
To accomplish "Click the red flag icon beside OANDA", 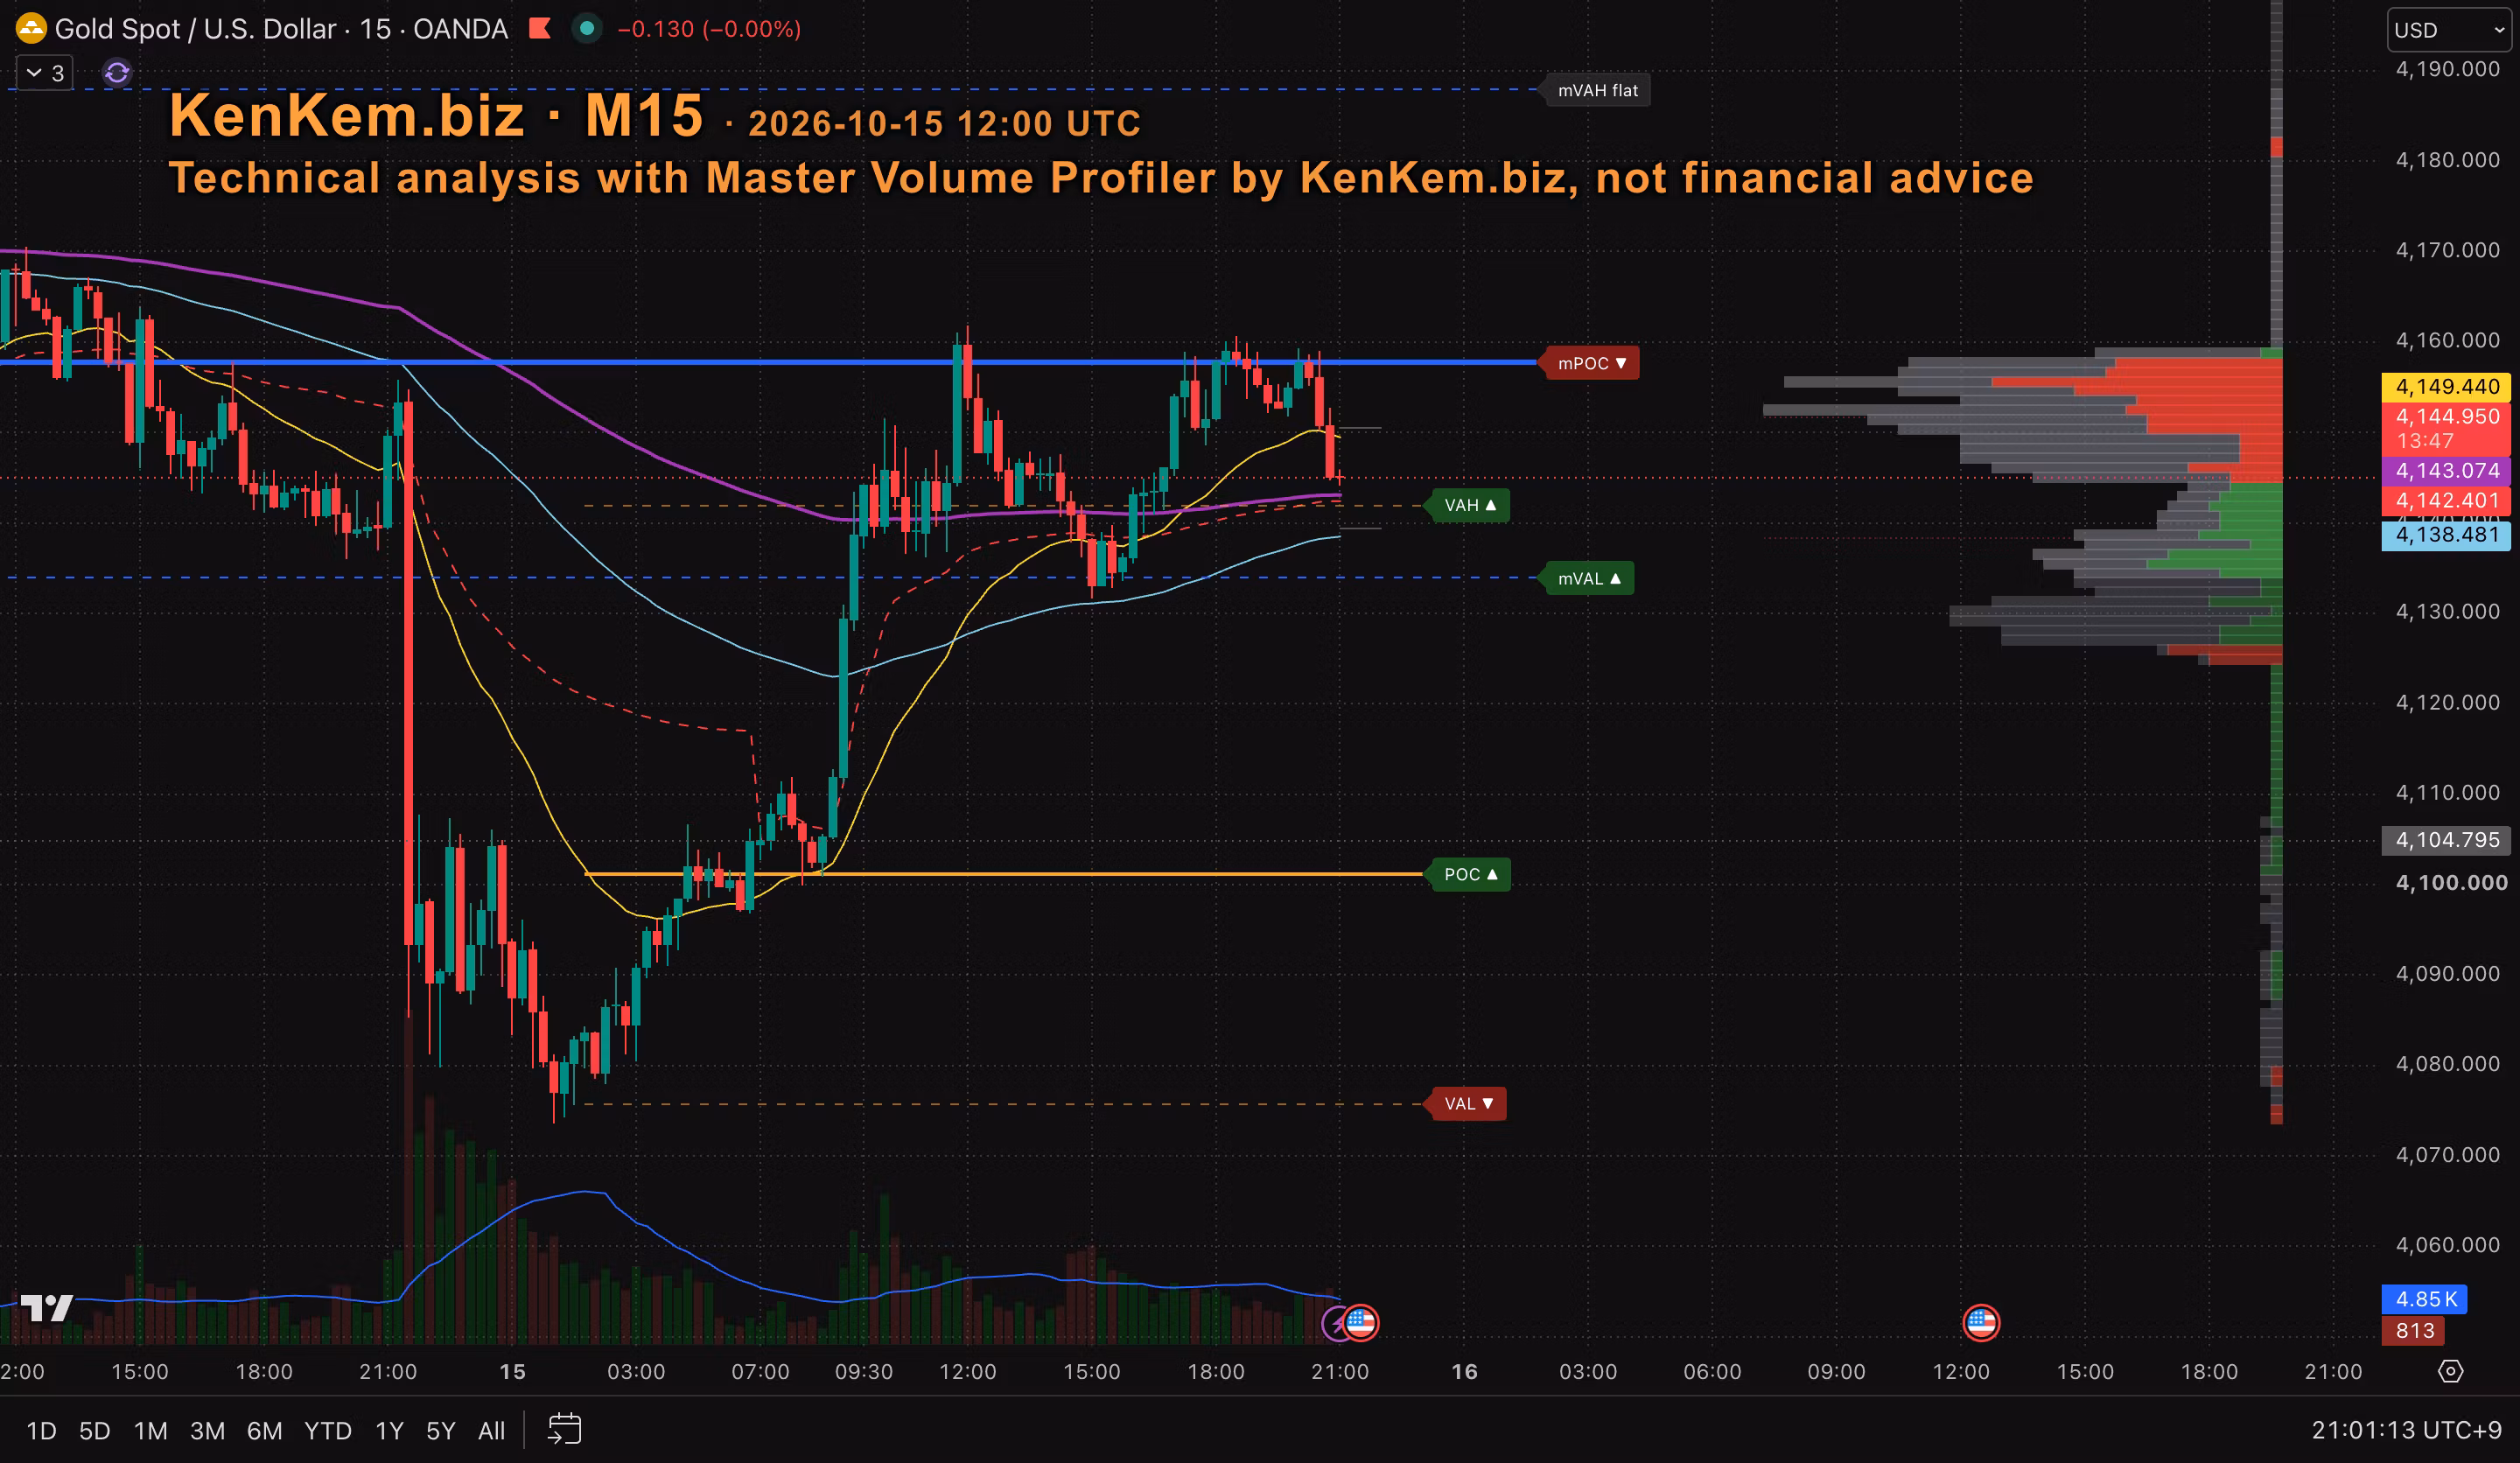I will 540,28.
